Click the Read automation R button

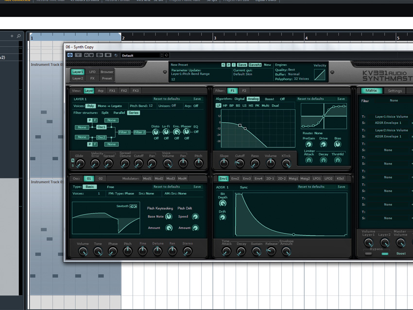tap(86, 55)
